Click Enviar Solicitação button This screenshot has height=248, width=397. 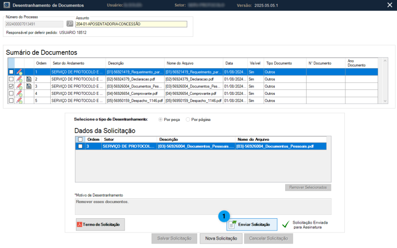click(x=252, y=225)
